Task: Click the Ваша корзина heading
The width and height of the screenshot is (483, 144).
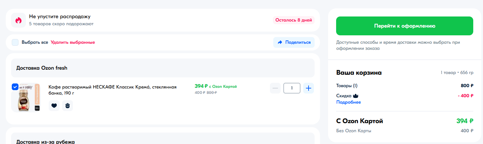Action: pos(359,73)
